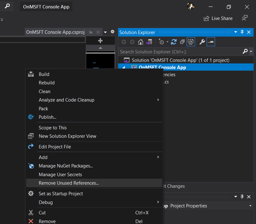
Task: Click the scroll up arrow above minimap
Action: pos(100,48)
